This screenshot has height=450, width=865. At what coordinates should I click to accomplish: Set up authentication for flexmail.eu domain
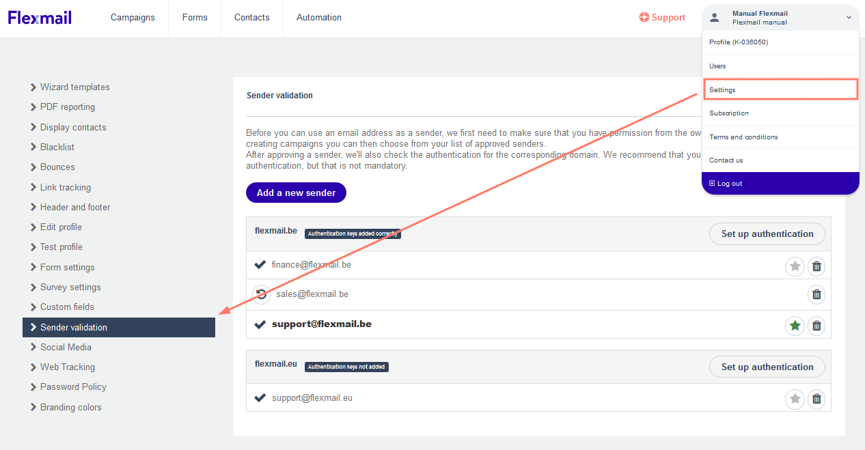click(x=767, y=367)
